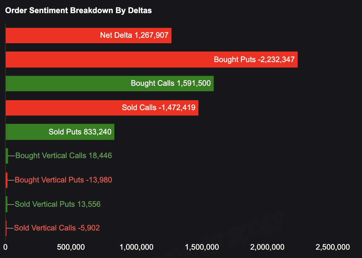Select the 2,000,000 axis tick label
362x258 pixels.
(x=267, y=247)
